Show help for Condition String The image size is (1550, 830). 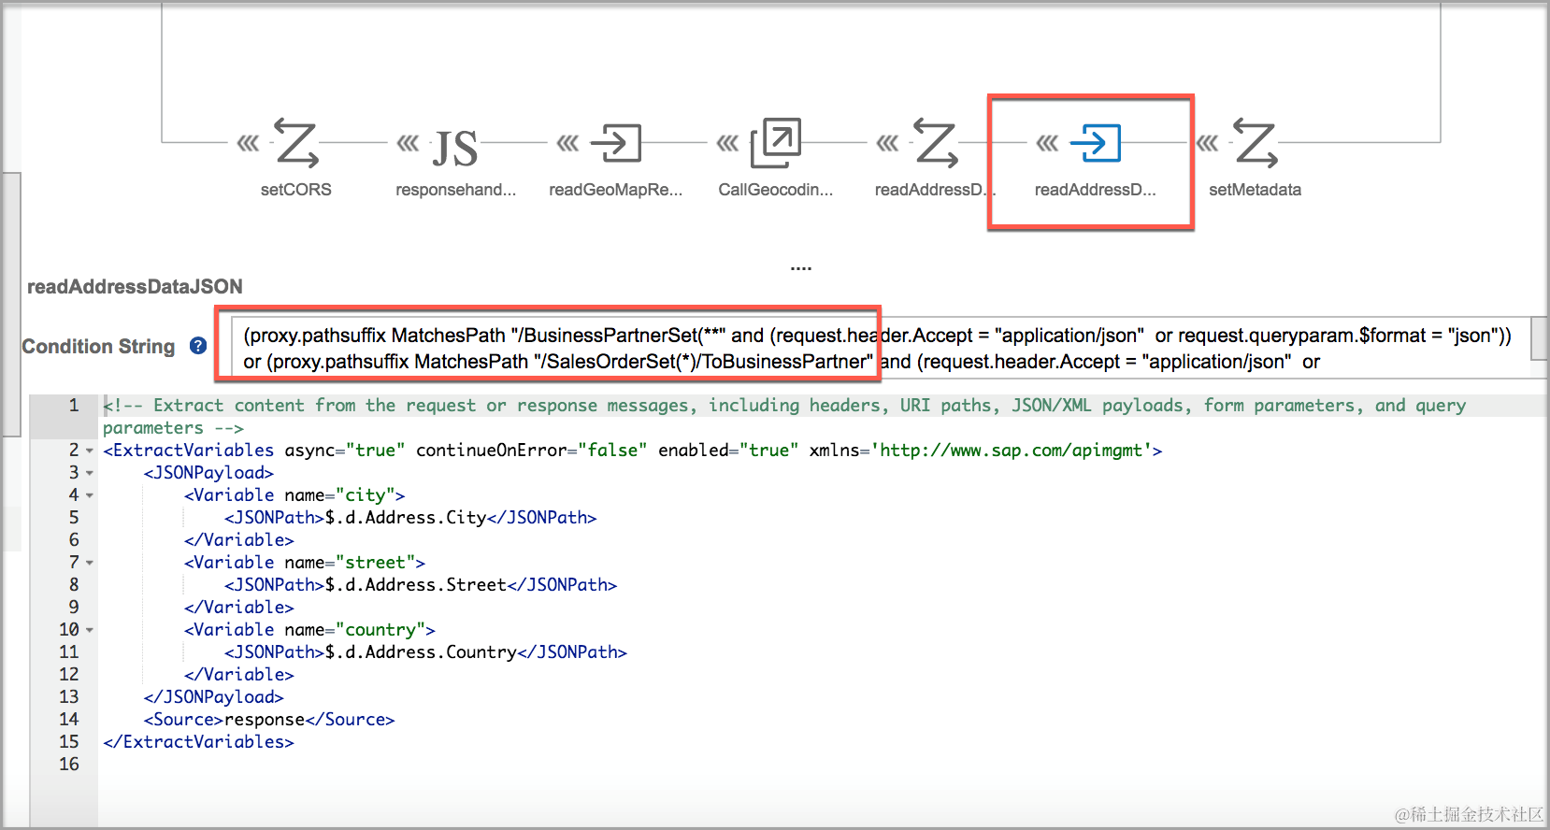[198, 346]
